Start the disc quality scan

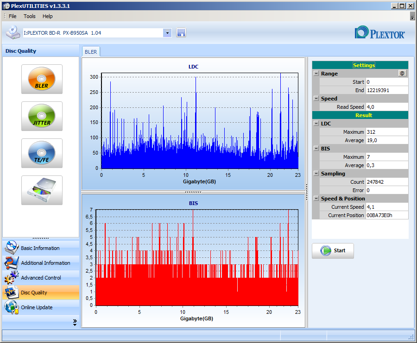[333, 250]
